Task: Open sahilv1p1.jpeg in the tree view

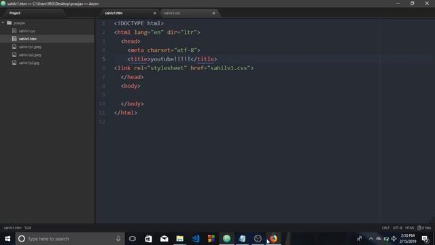Action: pyautogui.click(x=30, y=47)
